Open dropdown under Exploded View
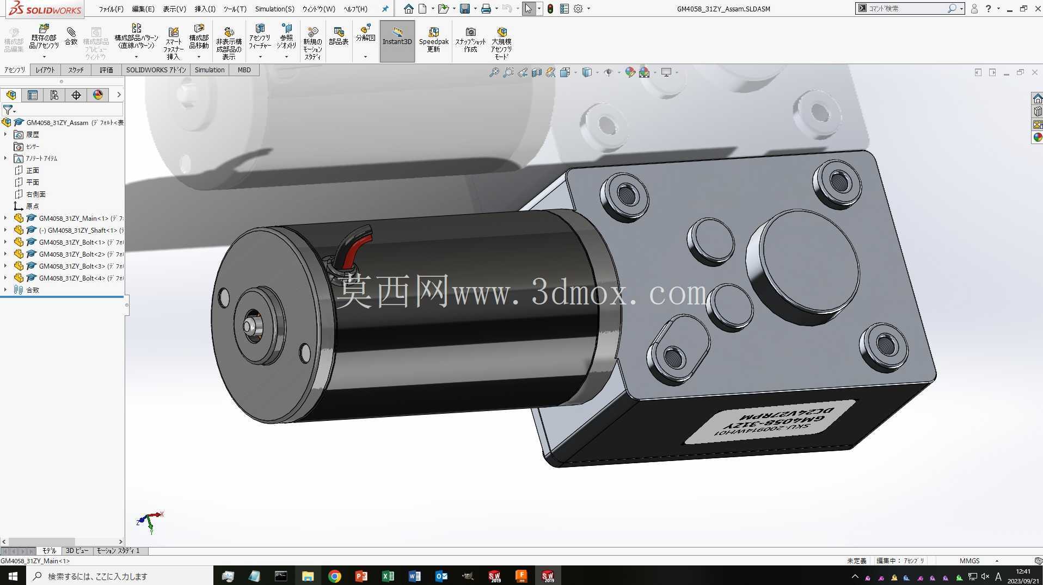1043x585 pixels. 365,57
